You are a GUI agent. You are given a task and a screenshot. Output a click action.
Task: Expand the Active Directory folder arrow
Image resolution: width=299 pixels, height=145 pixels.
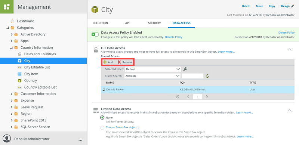(x=12, y=34)
